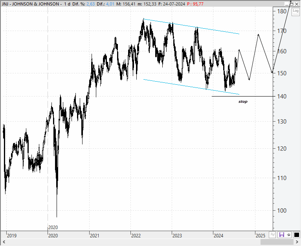301x246 pixels.
Task: Click the date F: 24-07-2024
Action: pyautogui.click(x=172, y=4)
